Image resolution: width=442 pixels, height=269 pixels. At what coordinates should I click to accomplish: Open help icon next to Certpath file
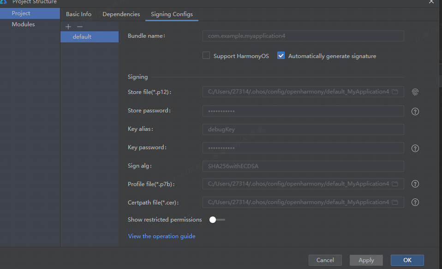pyautogui.click(x=415, y=202)
